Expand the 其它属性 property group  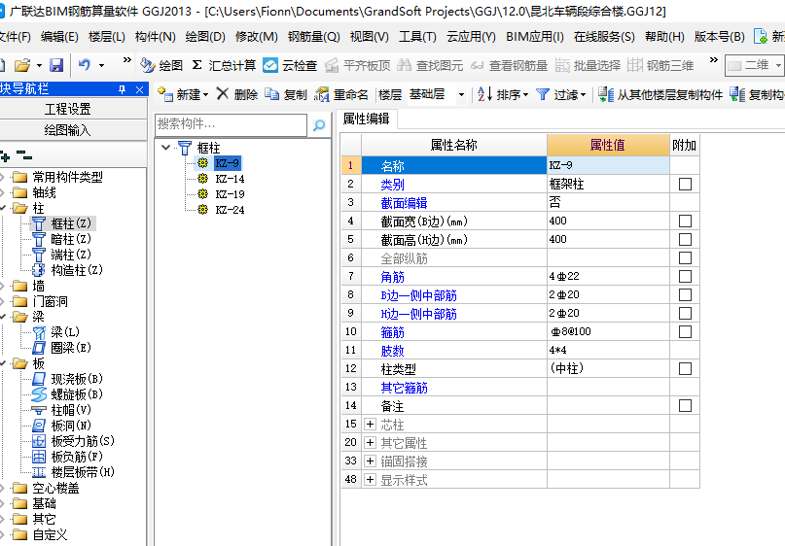[x=370, y=443]
